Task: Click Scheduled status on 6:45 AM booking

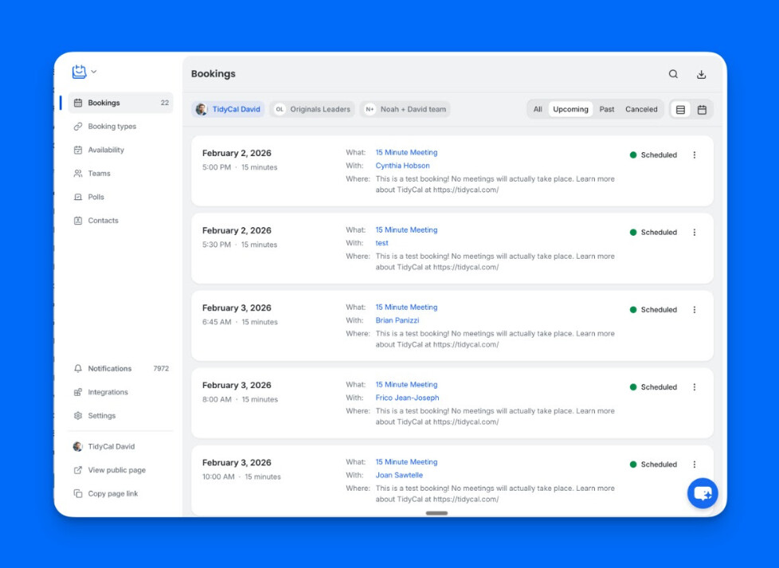Action: (653, 310)
